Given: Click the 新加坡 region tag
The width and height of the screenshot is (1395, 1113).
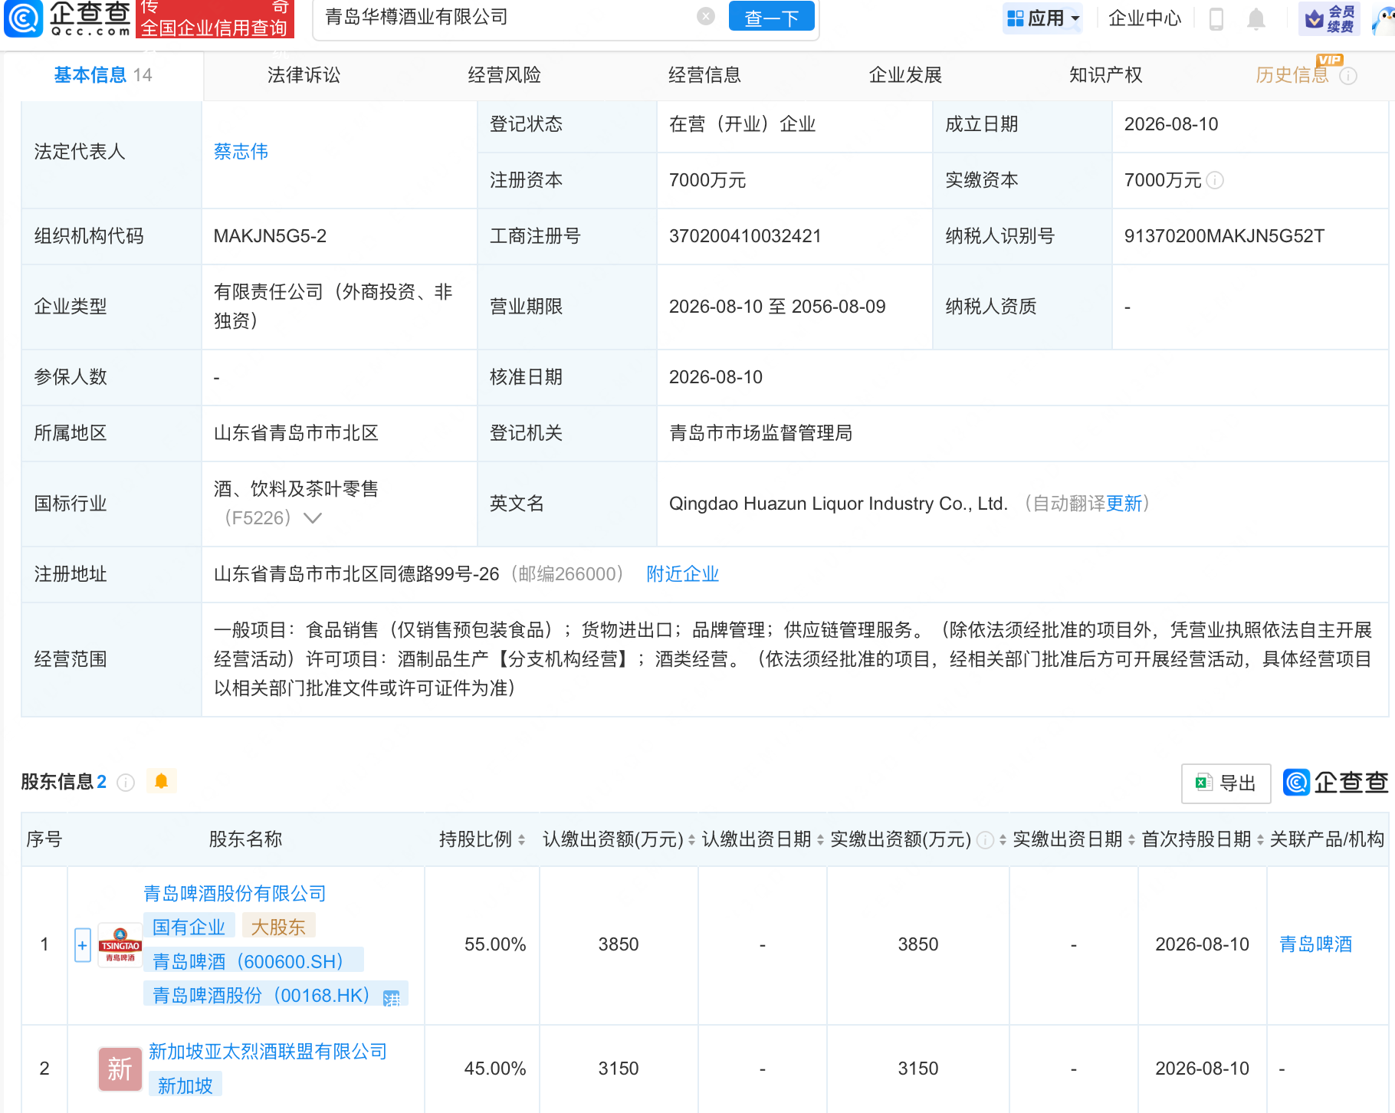Looking at the screenshot, I should 185,1085.
